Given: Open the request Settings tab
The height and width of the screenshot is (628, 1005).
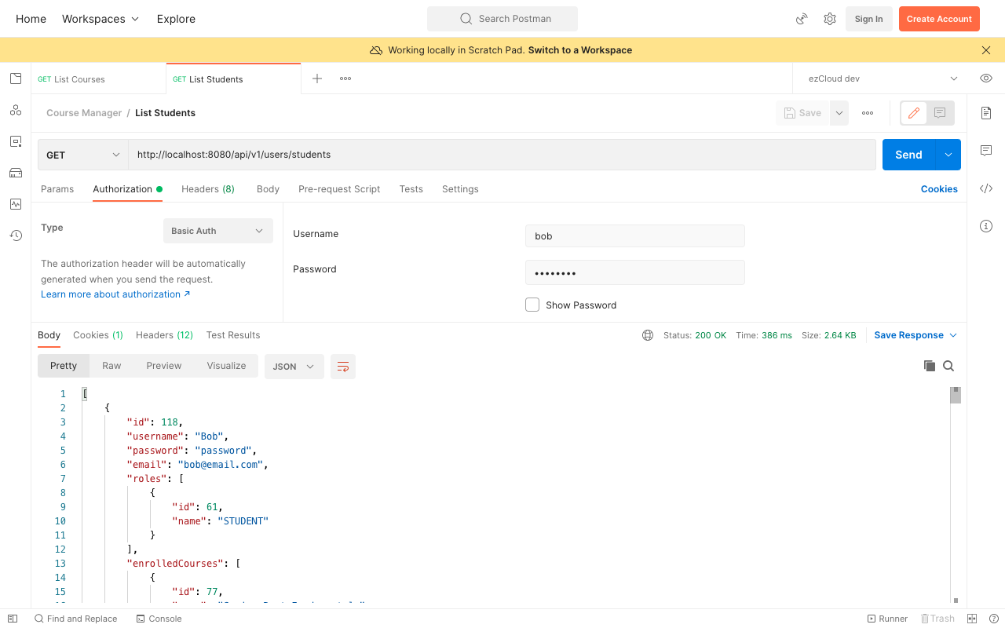Looking at the screenshot, I should tap(460, 189).
